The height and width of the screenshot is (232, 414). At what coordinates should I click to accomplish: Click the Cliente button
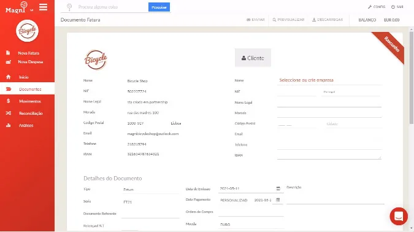[x=253, y=58]
